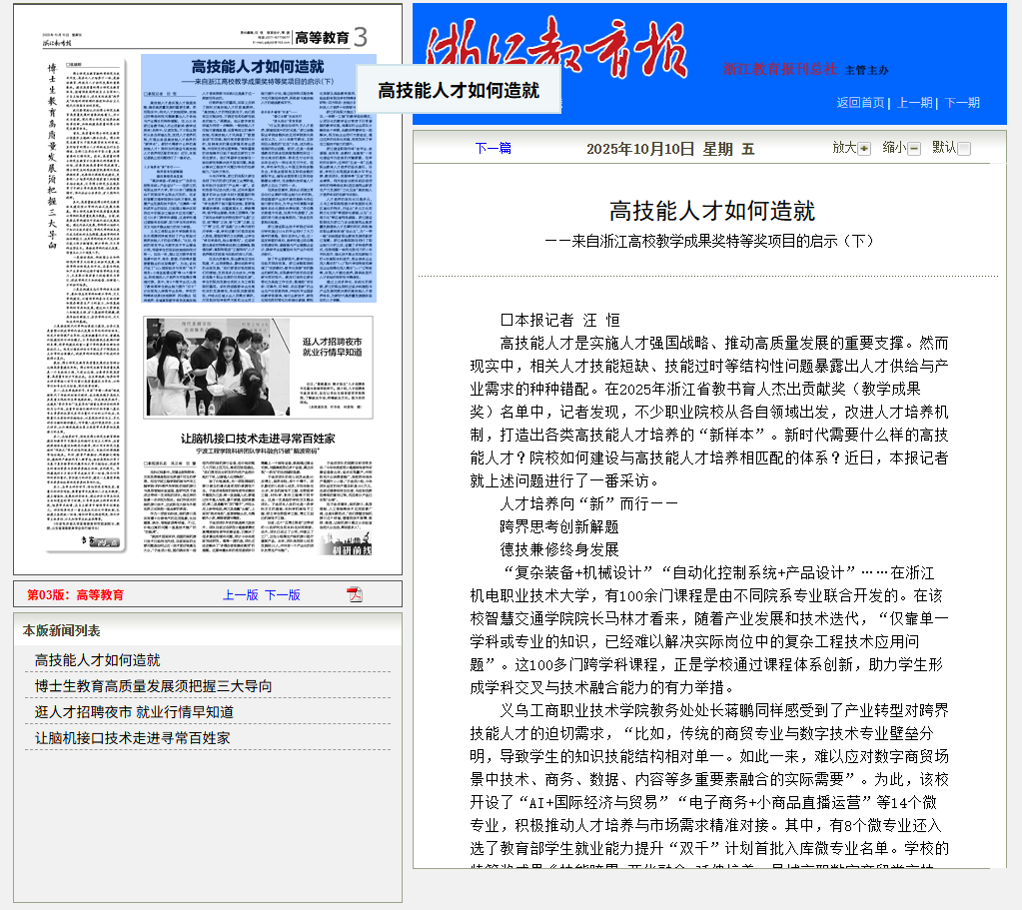Click the 浙江教育报 masthead logo
The width and height of the screenshot is (1022, 910).
[x=555, y=50]
